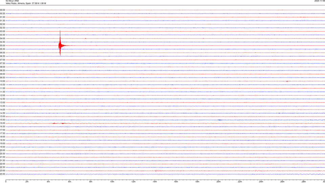This screenshot has height=183, width=325.
Task: Click the '2m' tick label on the time axis
Action: click(27, 182)
